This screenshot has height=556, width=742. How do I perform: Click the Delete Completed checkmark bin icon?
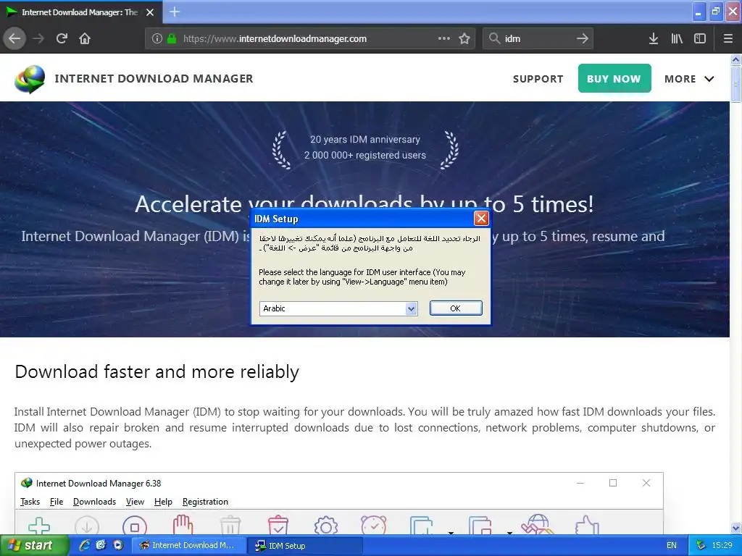(278, 525)
